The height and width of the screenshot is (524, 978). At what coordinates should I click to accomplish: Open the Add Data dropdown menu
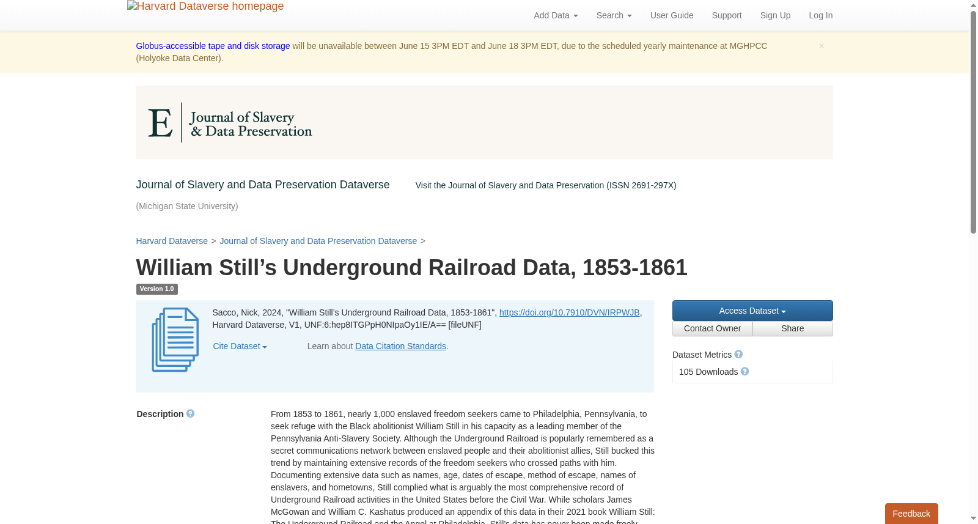click(x=556, y=15)
